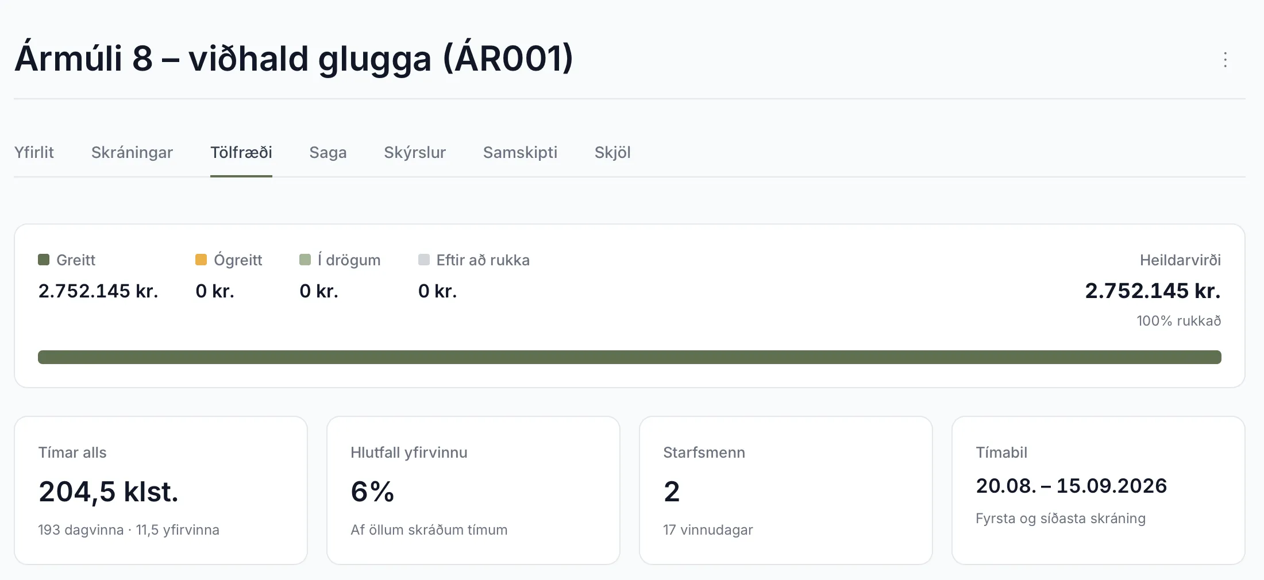Open the Skýrslur tab
1264x580 pixels.
(x=415, y=152)
